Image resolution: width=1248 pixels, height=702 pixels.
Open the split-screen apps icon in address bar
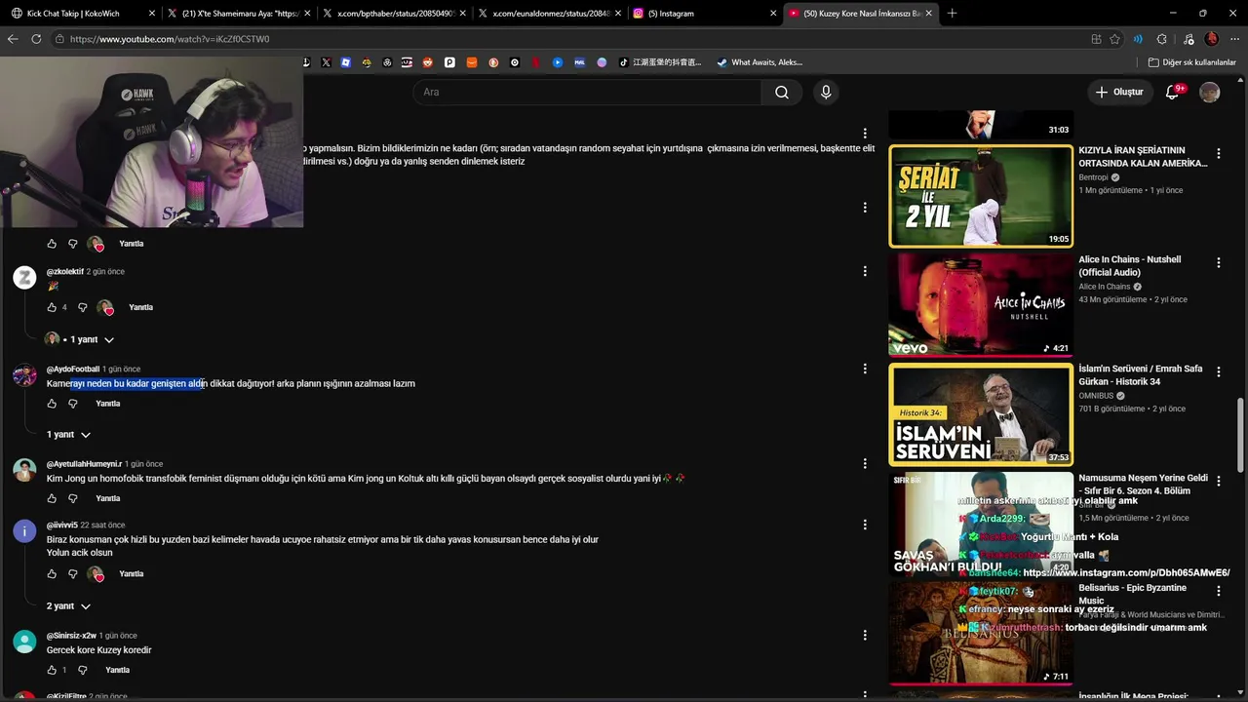[x=1096, y=39]
